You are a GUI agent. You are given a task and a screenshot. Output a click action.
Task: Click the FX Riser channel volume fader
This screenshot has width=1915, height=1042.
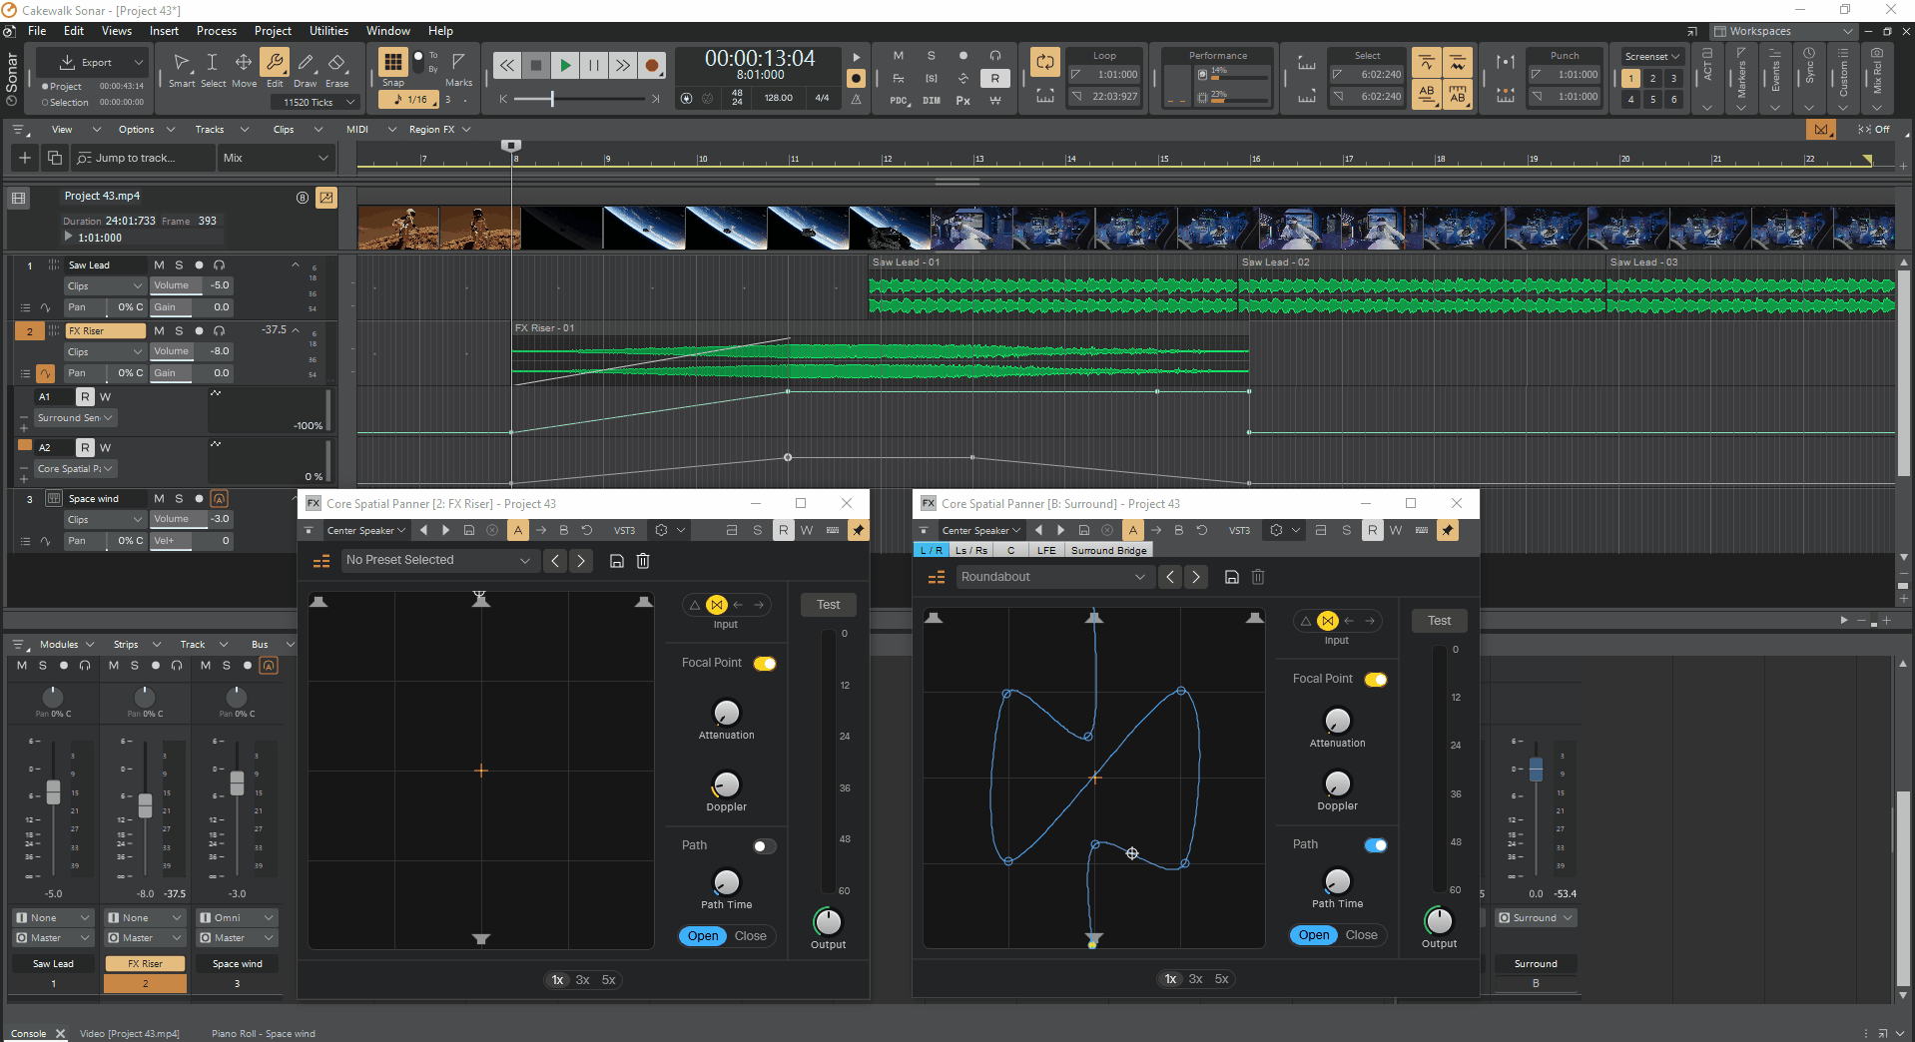(x=145, y=804)
